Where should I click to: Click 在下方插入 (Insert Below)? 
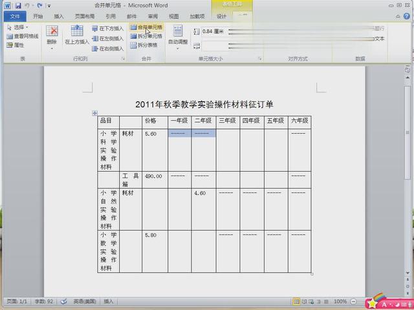108,28
